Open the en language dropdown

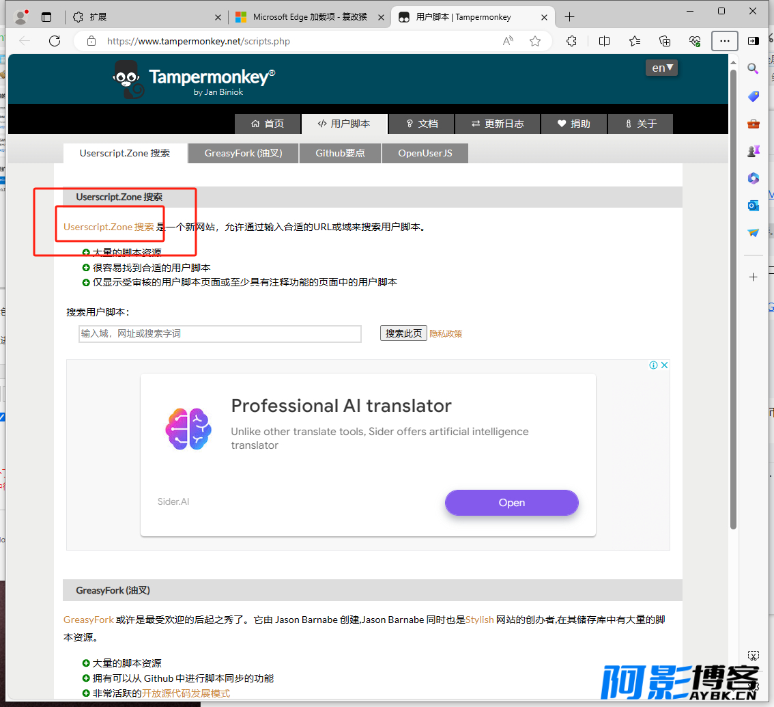[x=661, y=68]
